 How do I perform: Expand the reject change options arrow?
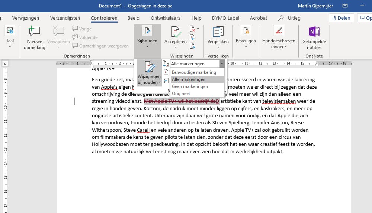198,29
